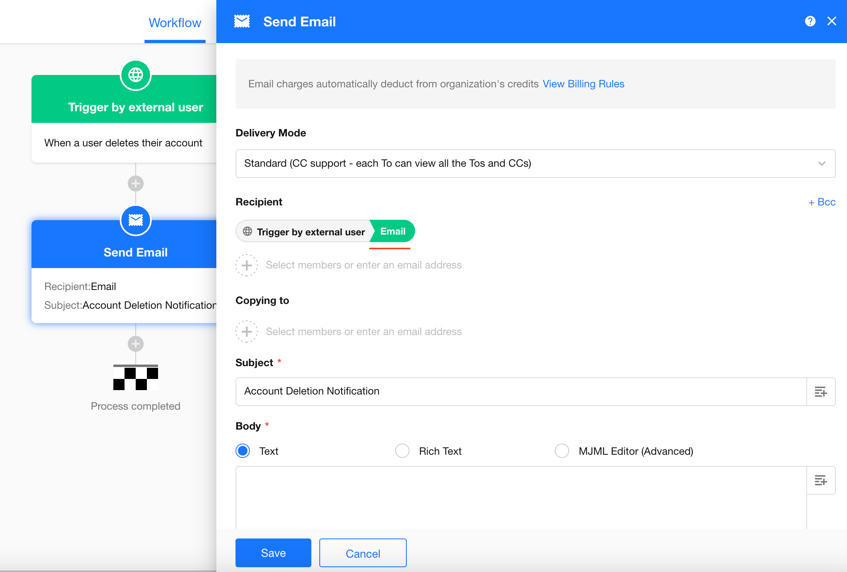Click the Email tag on the recipient chip
This screenshot has width=847, height=572.
click(393, 231)
